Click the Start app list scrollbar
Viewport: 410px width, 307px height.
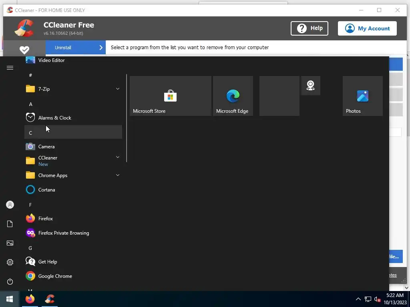click(x=127, y=118)
